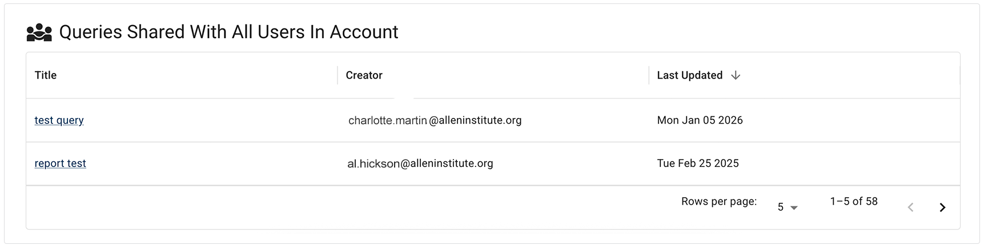Click the charlotte.martin creator email cell
The image size is (984, 249).
435,120
